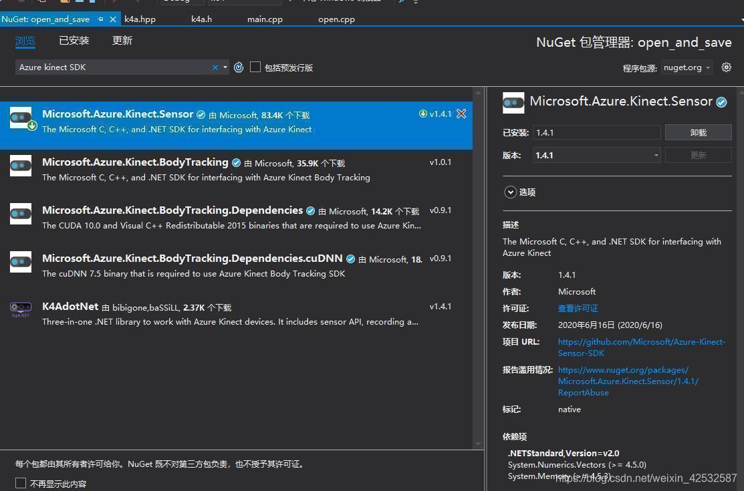Click the green installed arrow next to v1.4.1
This screenshot has width=744, height=491.
[x=422, y=114]
